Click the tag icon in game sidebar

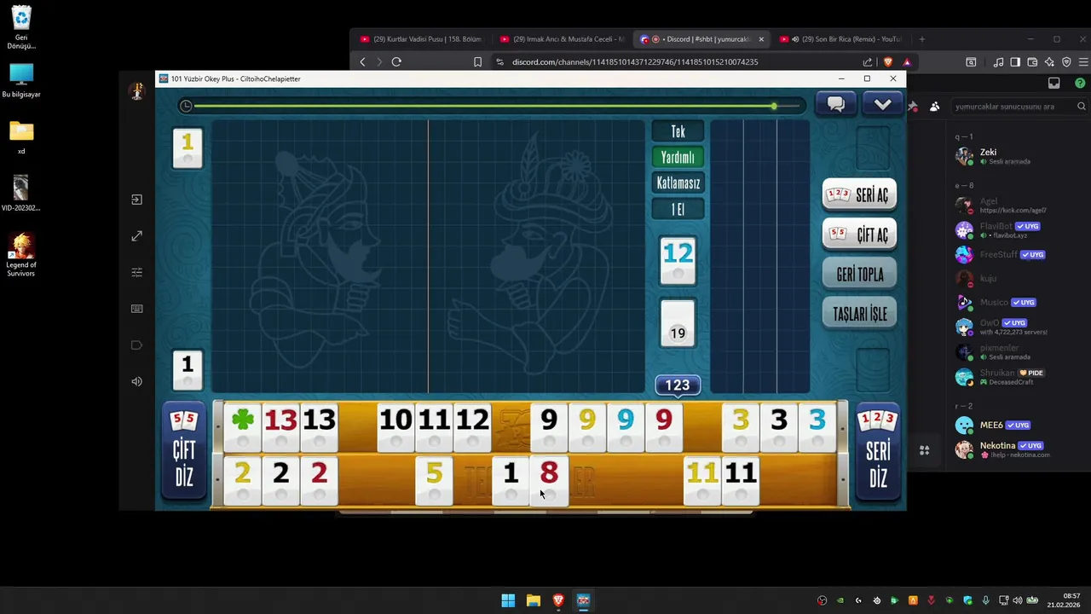[x=136, y=345]
